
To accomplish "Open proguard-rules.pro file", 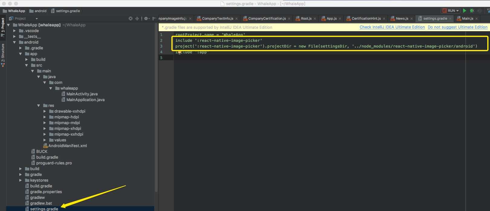I will 51,163.
